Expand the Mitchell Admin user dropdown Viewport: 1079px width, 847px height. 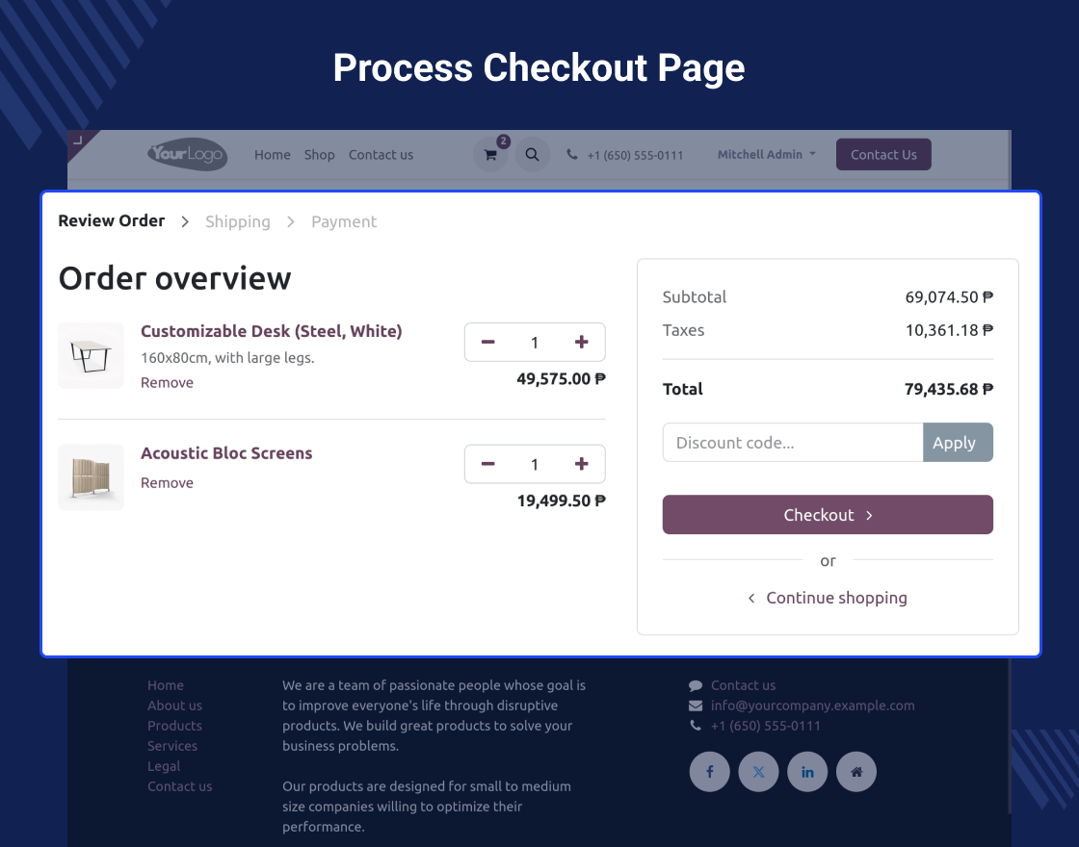[767, 155]
